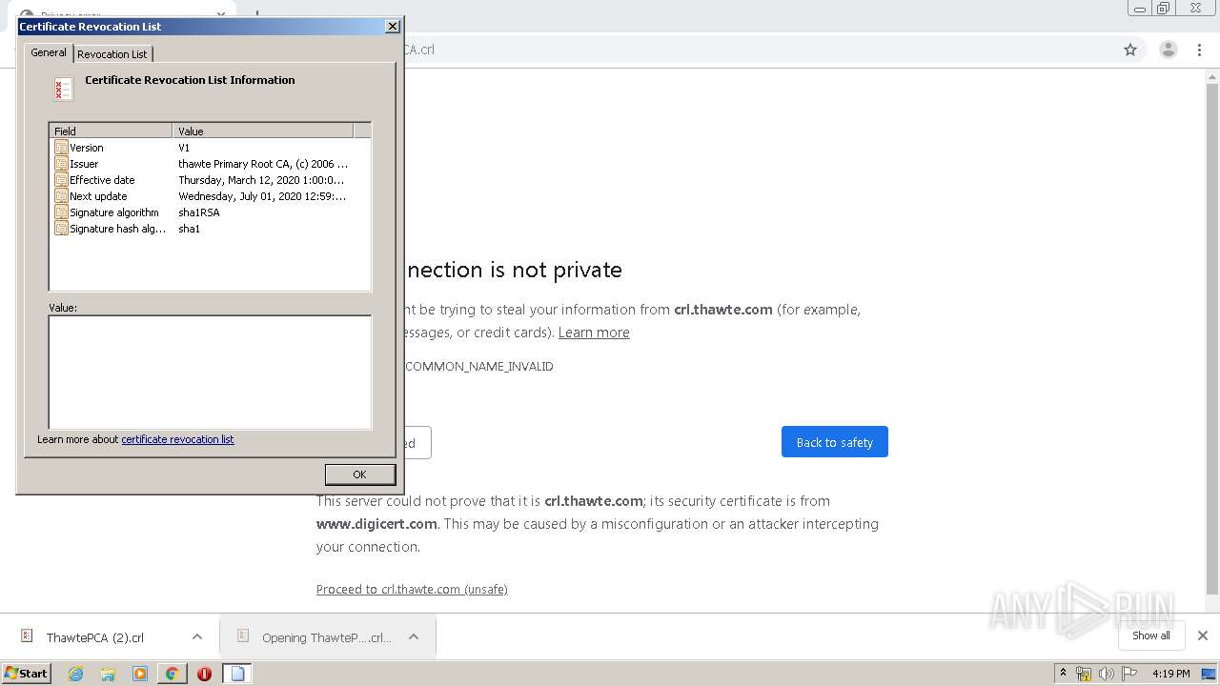This screenshot has height=686, width=1220.
Task: Click the CRL information header icon
Action: tap(63, 90)
